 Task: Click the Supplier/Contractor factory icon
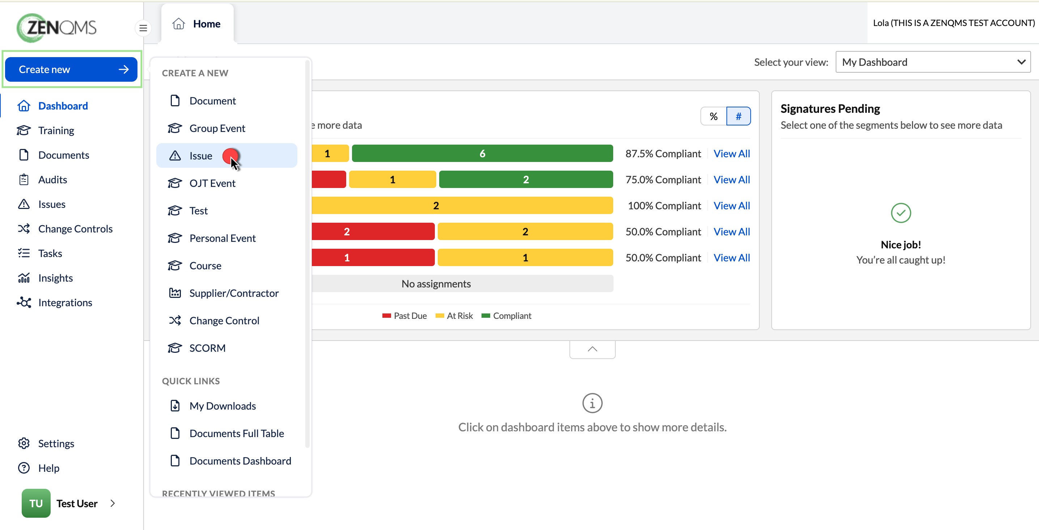[175, 293]
